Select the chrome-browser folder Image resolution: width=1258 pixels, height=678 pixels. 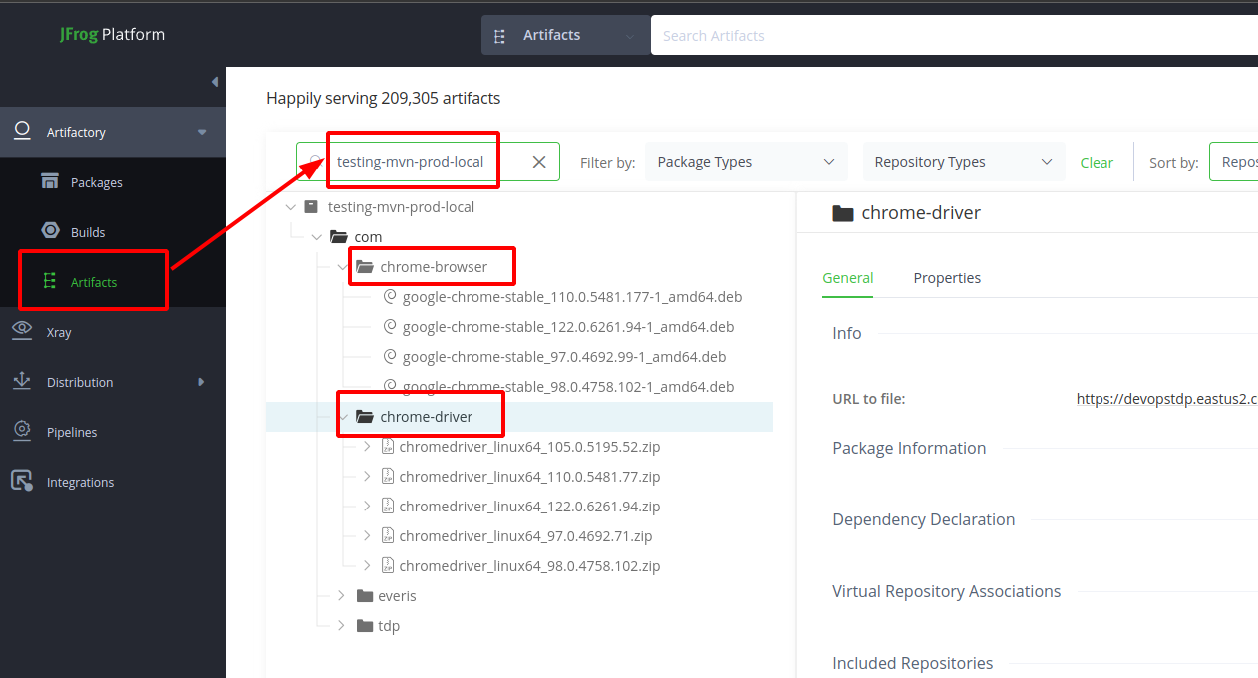point(434,267)
